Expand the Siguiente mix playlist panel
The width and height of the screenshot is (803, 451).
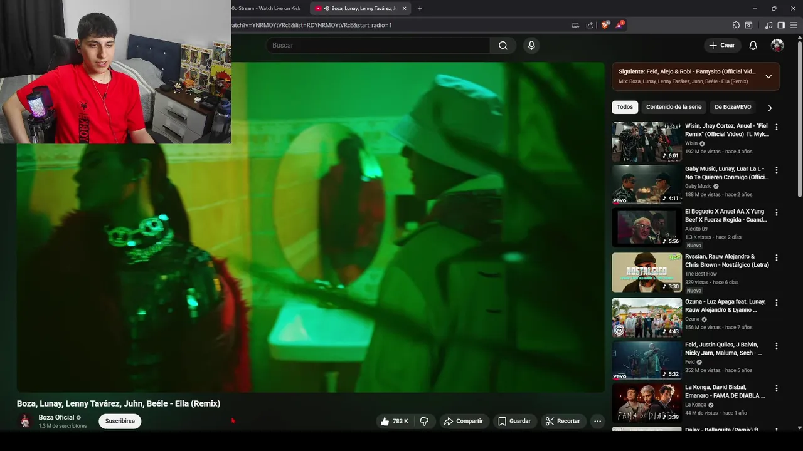(768, 76)
